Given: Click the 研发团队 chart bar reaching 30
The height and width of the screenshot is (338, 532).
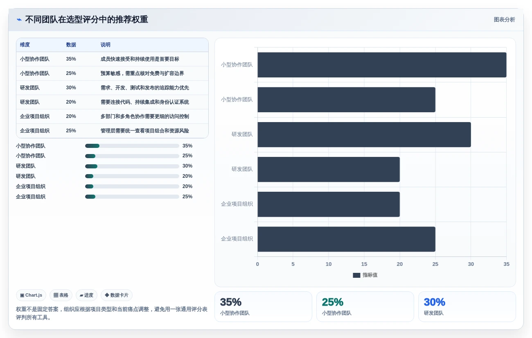Looking at the screenshot, I should point(364,134).
